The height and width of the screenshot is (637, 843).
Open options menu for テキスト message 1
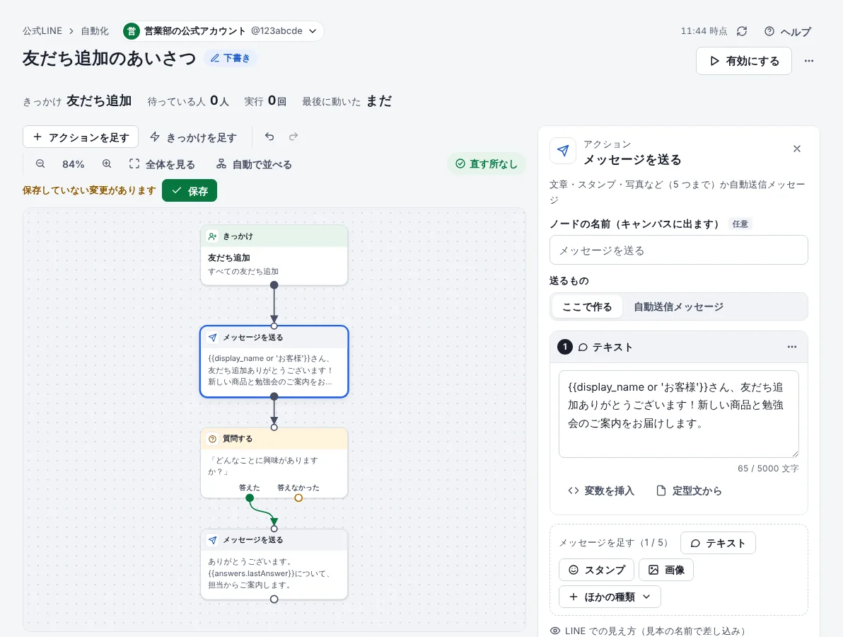(x=792, y=347)
